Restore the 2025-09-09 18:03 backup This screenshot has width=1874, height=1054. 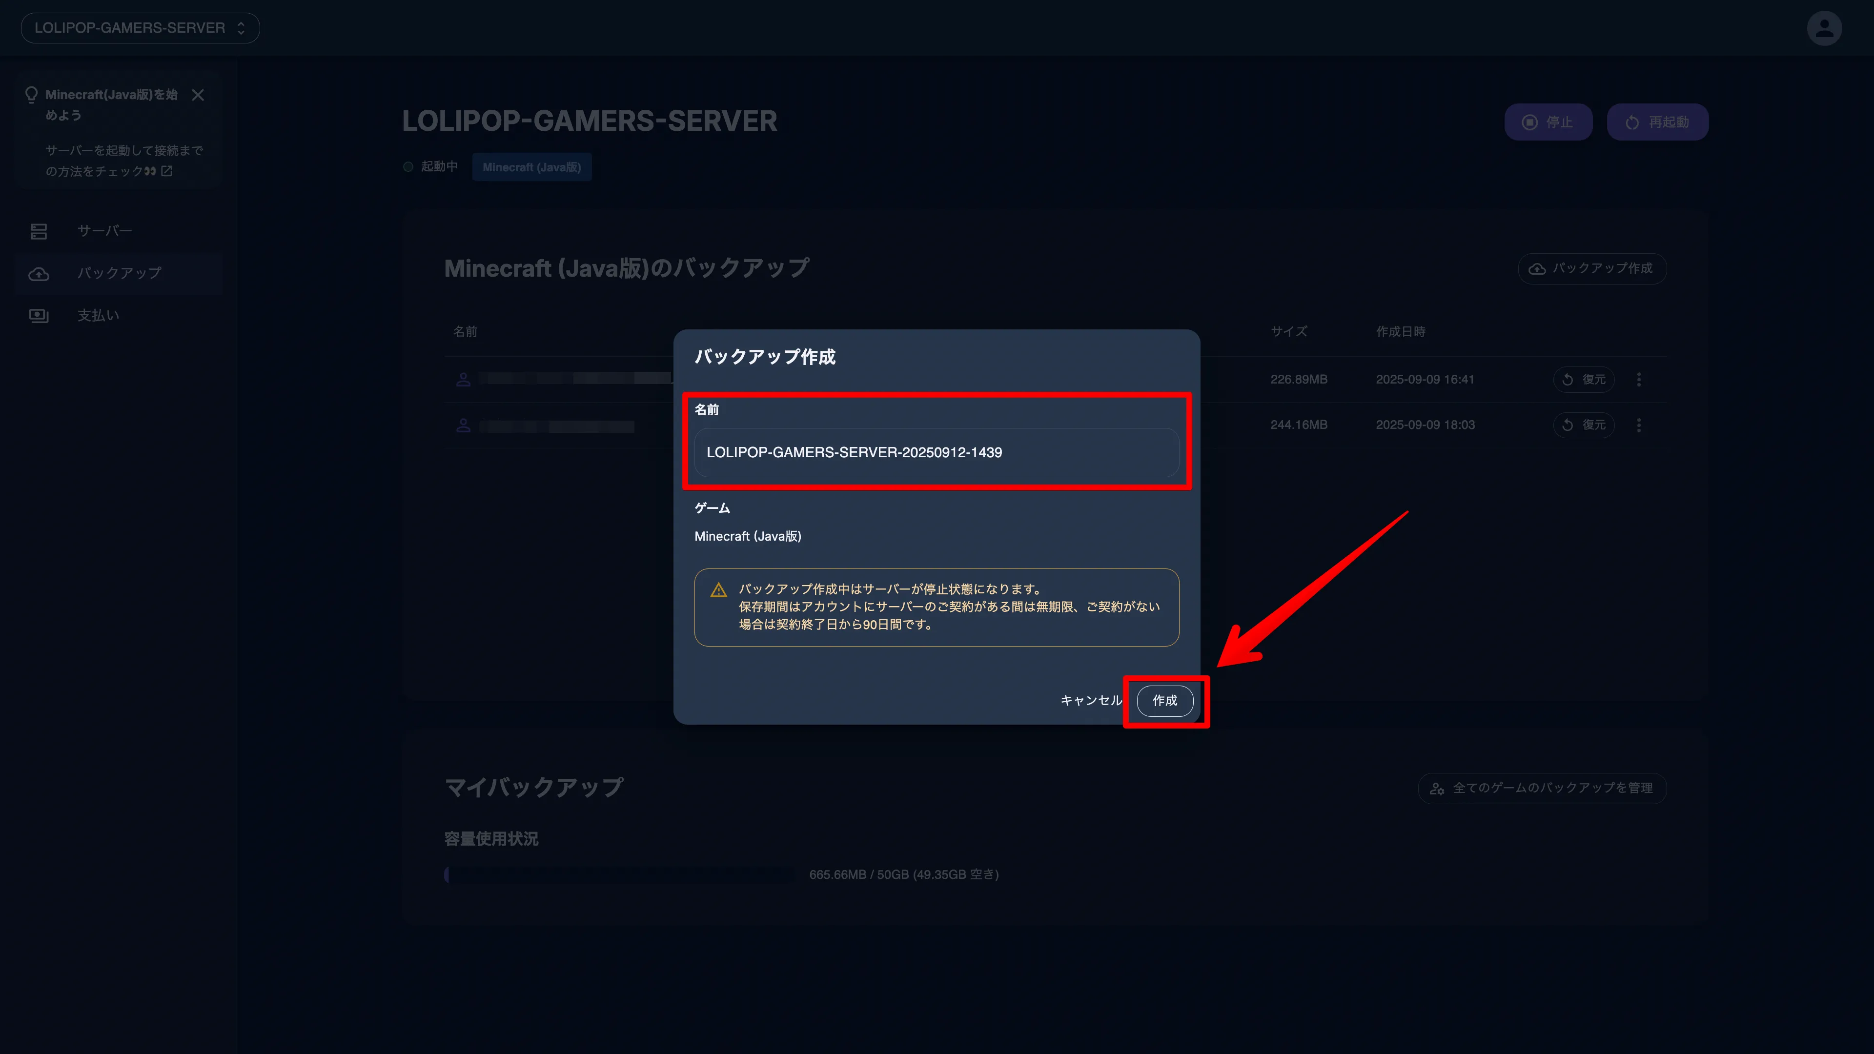point(1584,425)
